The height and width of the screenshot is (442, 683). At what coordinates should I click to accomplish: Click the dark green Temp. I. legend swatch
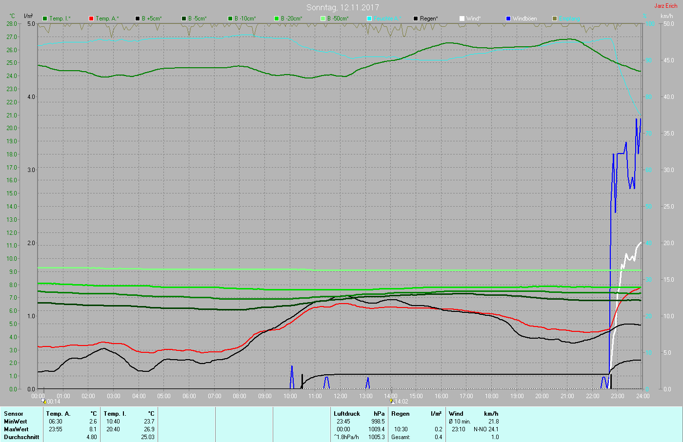click(45, 19)
